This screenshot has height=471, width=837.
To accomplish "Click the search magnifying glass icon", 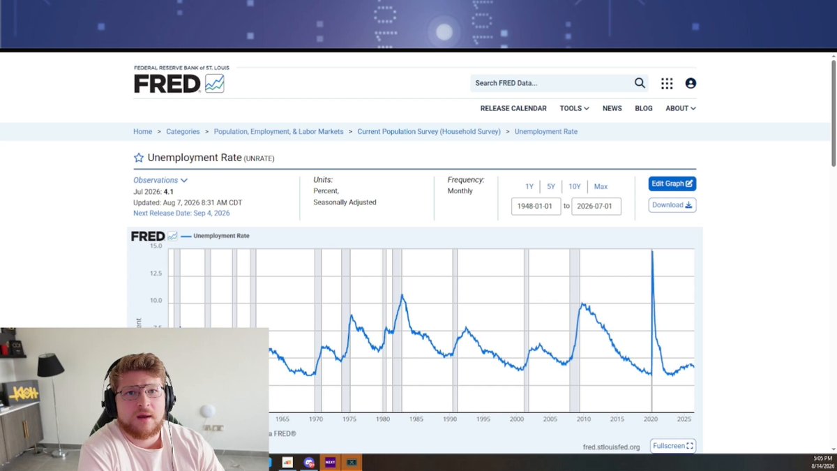I will click(640, 83).
